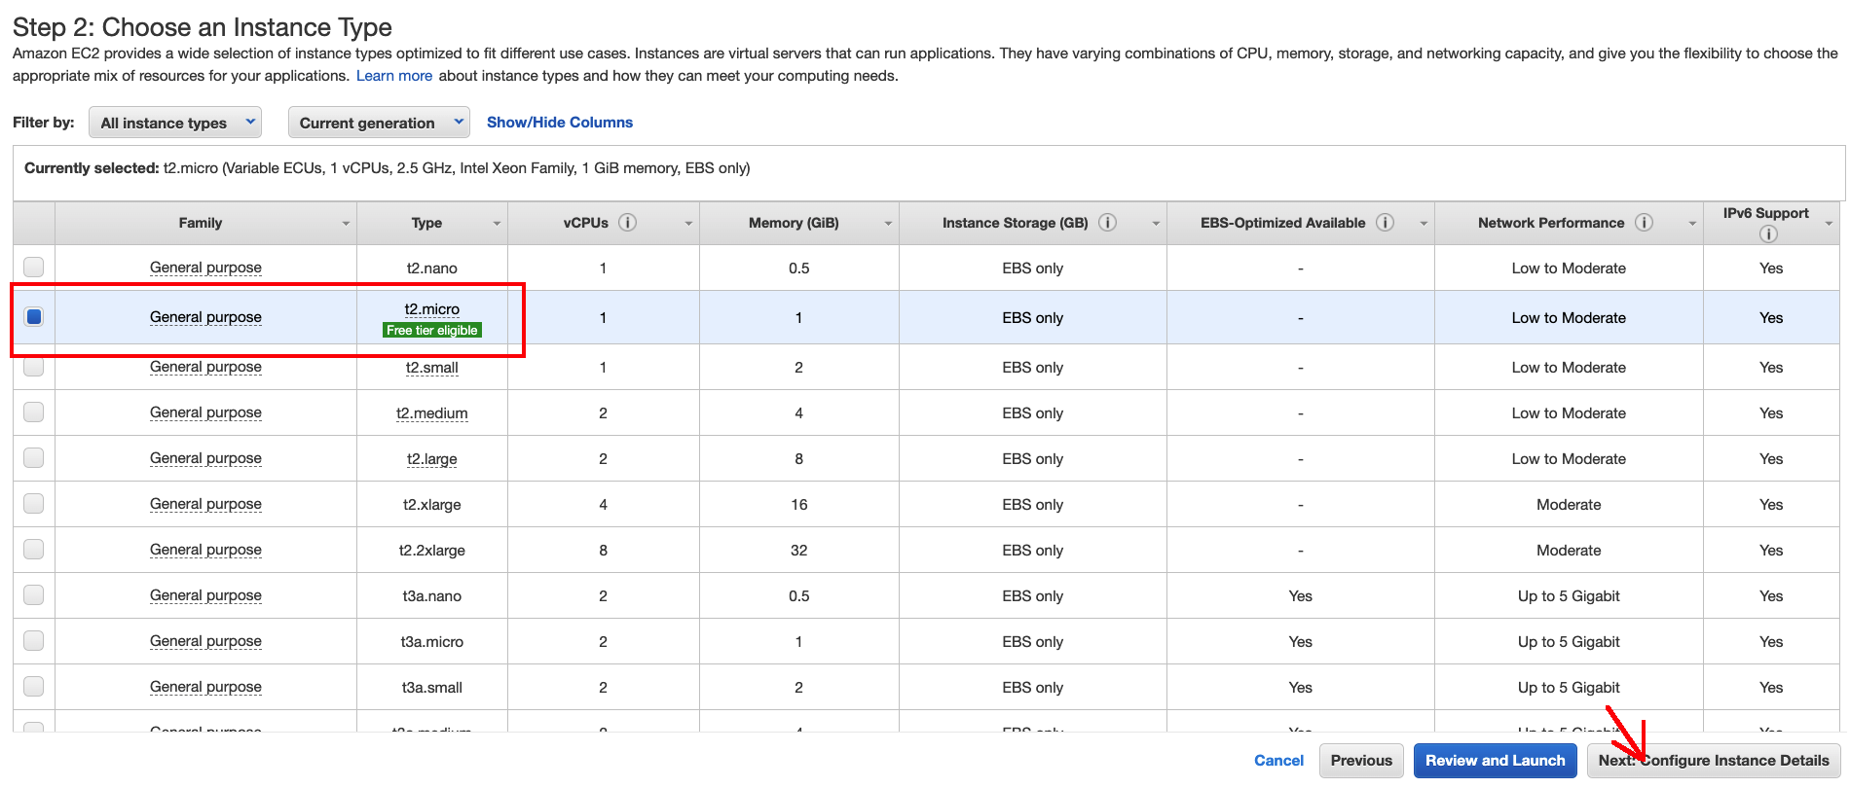This screenshot has width=1850, height=788.
Task: Open the Current generation filter dropdown
Action: tap(379, 123)
